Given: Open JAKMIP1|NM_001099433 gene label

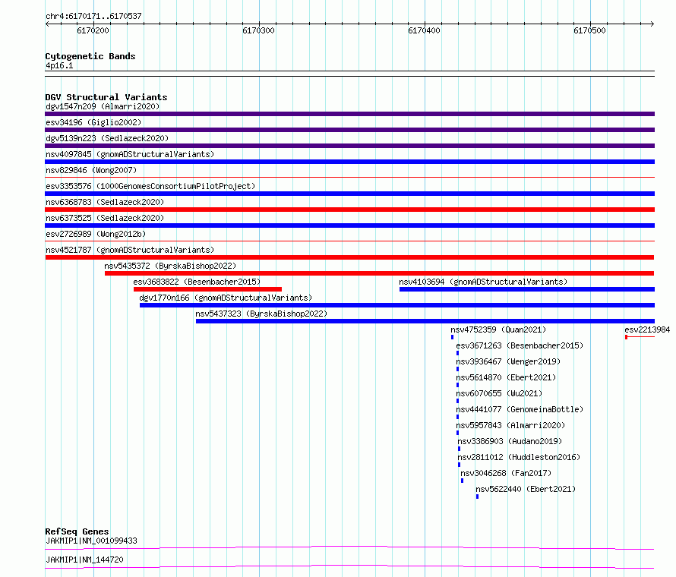Looking at the screenshot, I should pos(91,541).
